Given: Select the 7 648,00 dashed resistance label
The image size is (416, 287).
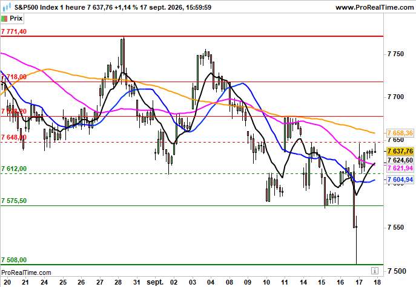Looking at the screenshot, I should (14, 137).
